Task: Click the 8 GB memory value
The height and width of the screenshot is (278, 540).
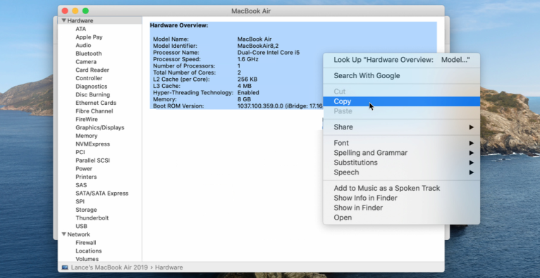Action: pos(244,99)
